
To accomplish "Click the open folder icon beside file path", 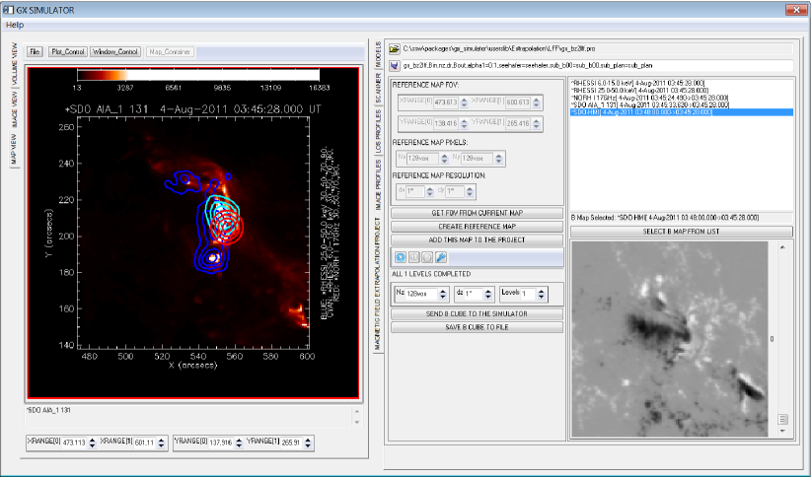I will click(395, 47).
